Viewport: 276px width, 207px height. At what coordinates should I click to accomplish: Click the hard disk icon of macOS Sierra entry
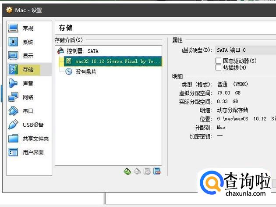(69, 61)
